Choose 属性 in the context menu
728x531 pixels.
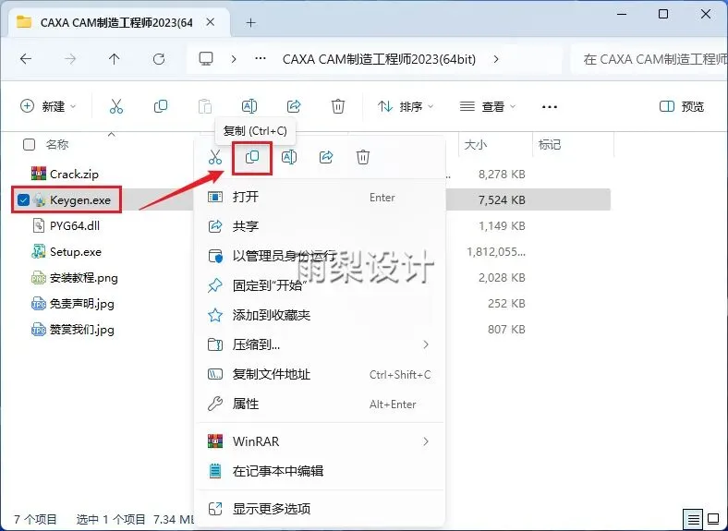click(x=320, y=404)
